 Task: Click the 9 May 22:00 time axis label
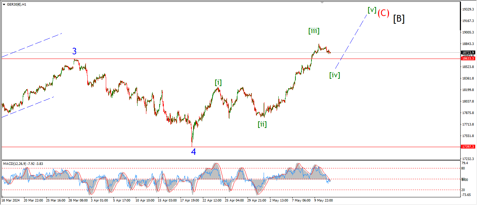click(324, 200)
